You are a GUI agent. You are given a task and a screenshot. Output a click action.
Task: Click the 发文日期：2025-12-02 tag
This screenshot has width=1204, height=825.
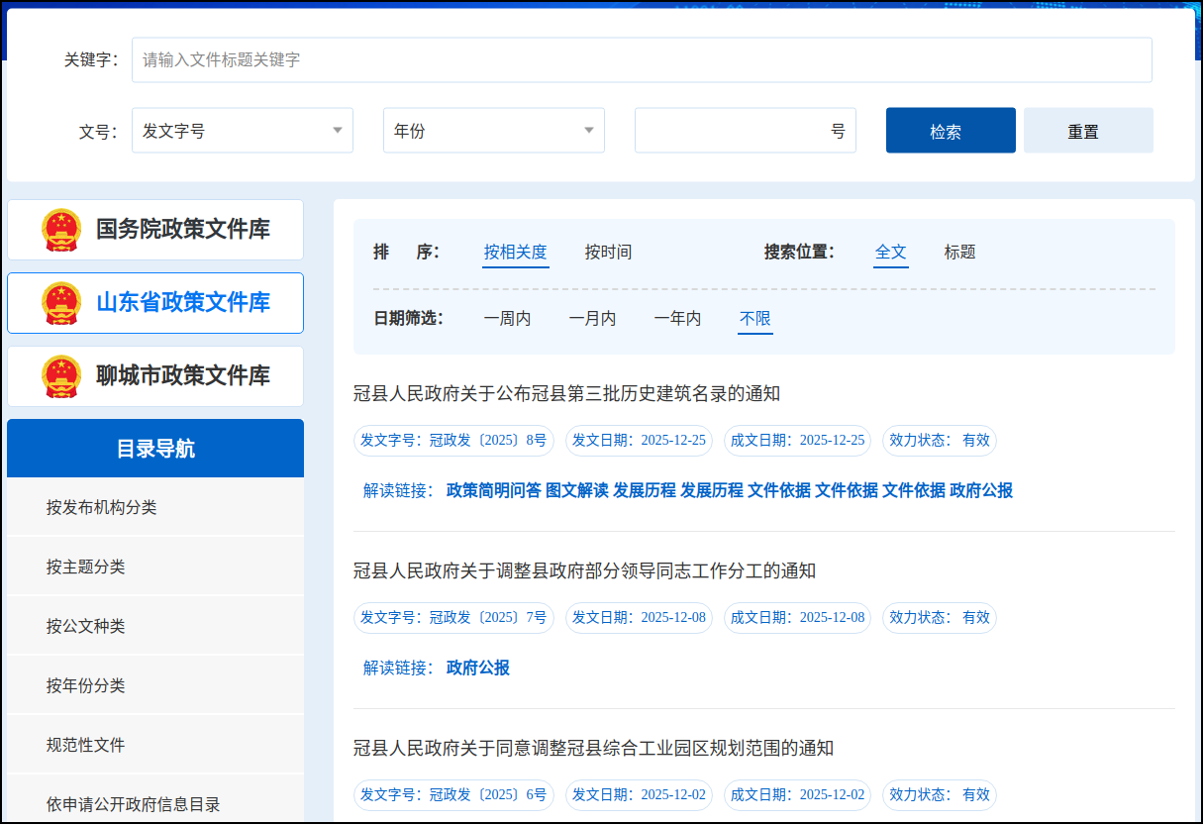639,795
